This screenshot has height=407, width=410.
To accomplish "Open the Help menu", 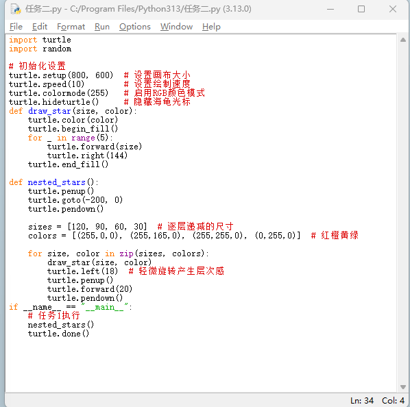I will [211, 27].
